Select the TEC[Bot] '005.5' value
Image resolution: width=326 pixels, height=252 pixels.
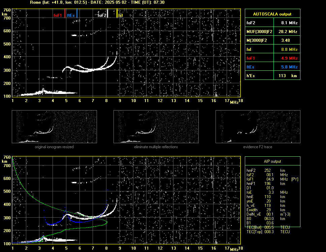click(269, 227)
